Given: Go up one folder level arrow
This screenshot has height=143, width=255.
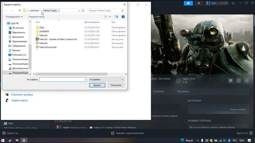Looking at the screenshot, I should click(x=20, y=11).
